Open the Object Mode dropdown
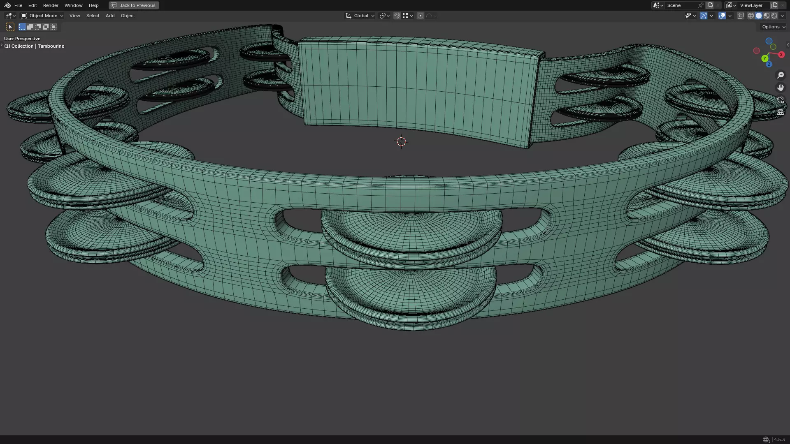The height and width of the screenshot is (444, 790). pyautogui.click(x=42, y=16)
